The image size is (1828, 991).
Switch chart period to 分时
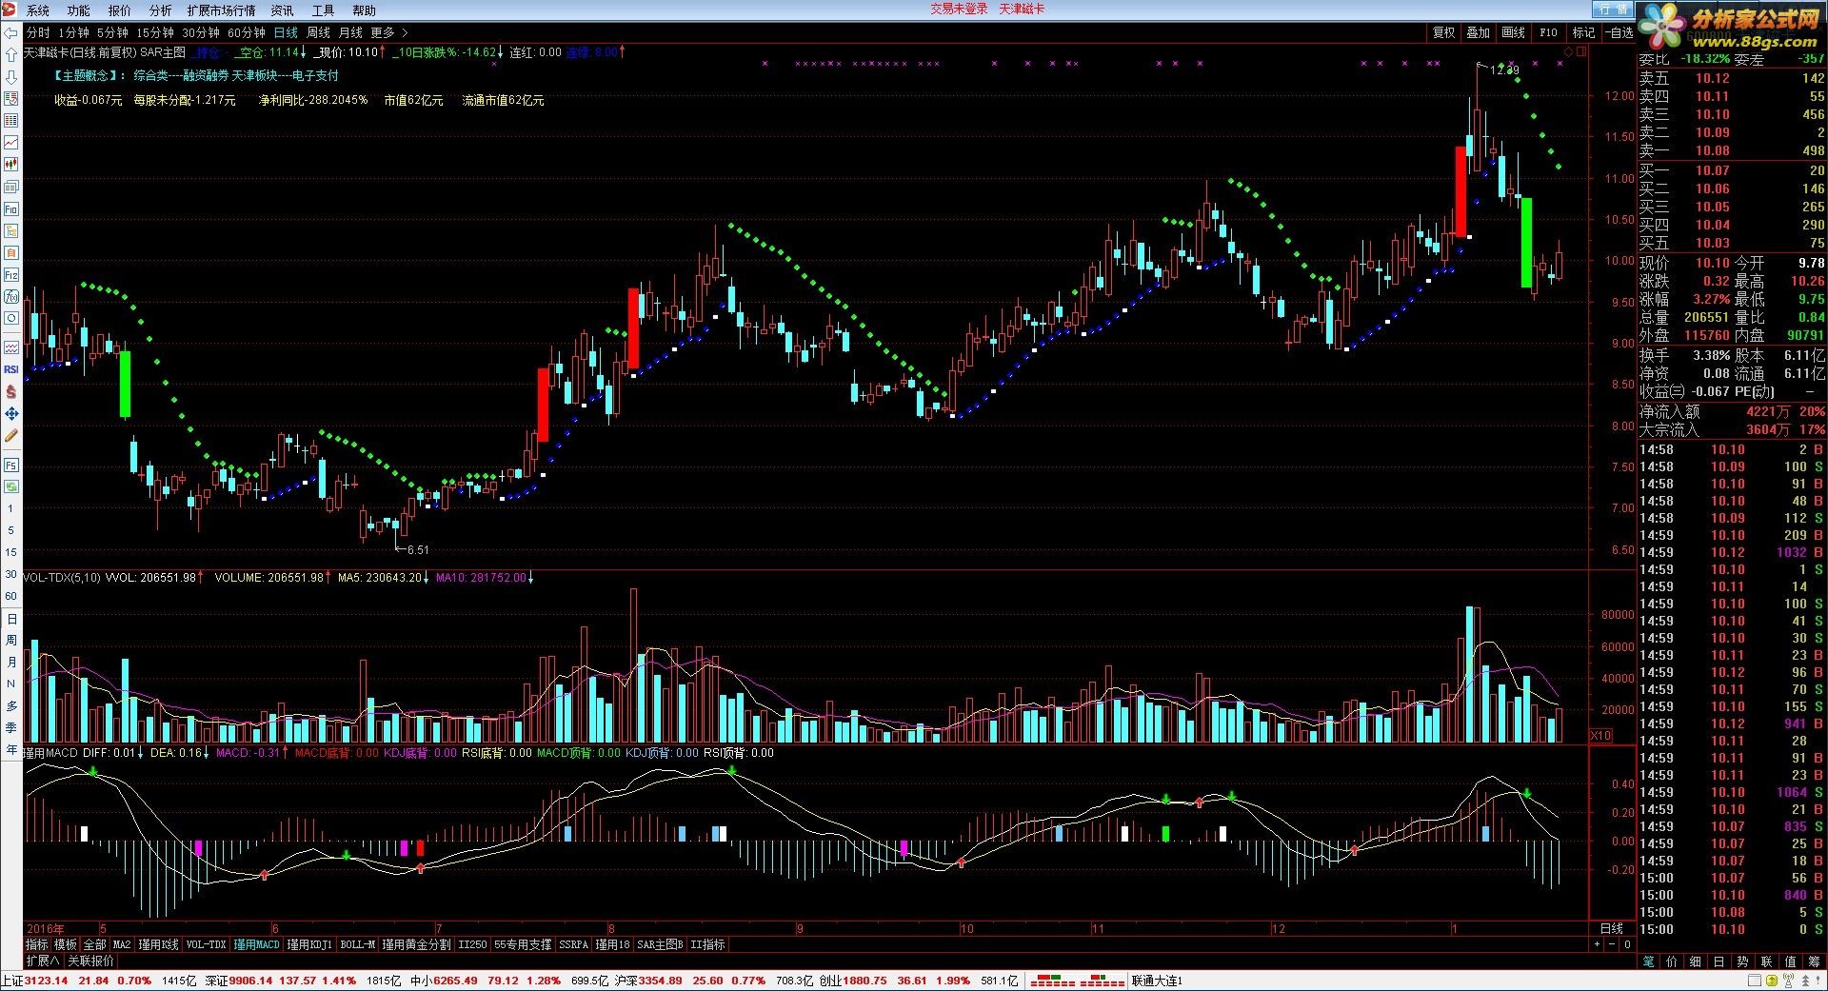point(38,32)
